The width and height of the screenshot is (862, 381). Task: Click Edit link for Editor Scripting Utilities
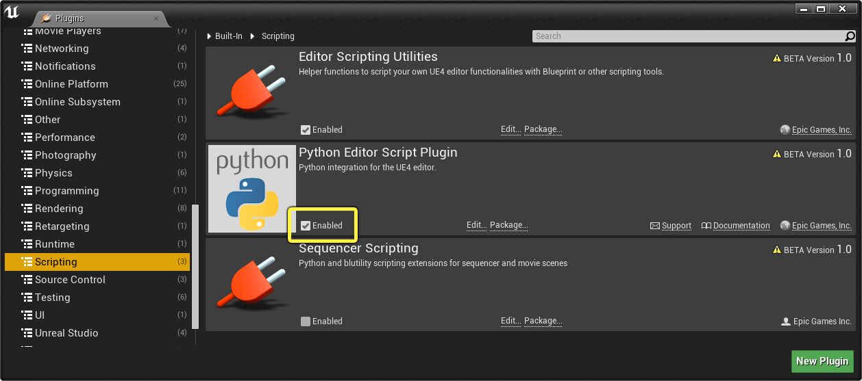511,129
